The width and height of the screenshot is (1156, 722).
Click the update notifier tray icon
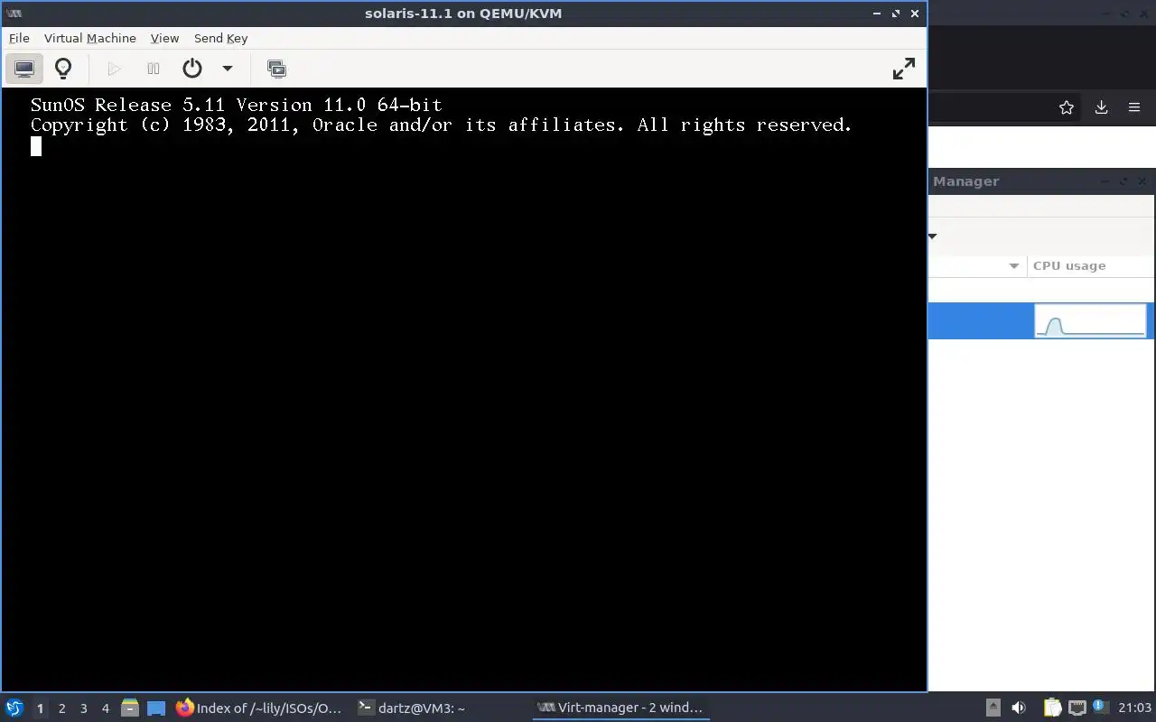(1100, 707)
